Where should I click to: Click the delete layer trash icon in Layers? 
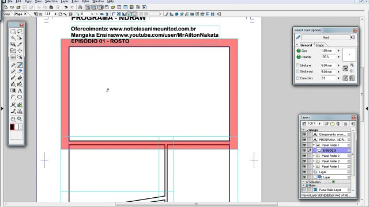coord(338,124)
